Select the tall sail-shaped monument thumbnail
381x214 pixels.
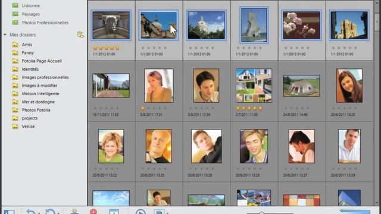click(x=254, y=25)
